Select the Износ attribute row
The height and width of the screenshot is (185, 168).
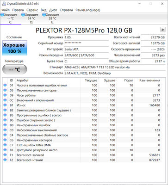click(82, 105)
